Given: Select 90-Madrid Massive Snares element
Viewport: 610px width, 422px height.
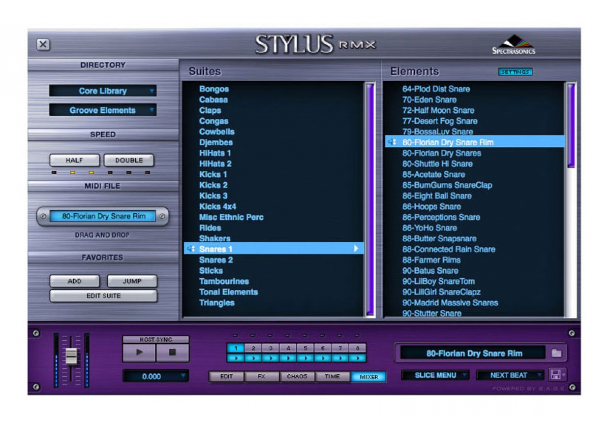Looking at the screenshot, I should (x=450, y=303).
